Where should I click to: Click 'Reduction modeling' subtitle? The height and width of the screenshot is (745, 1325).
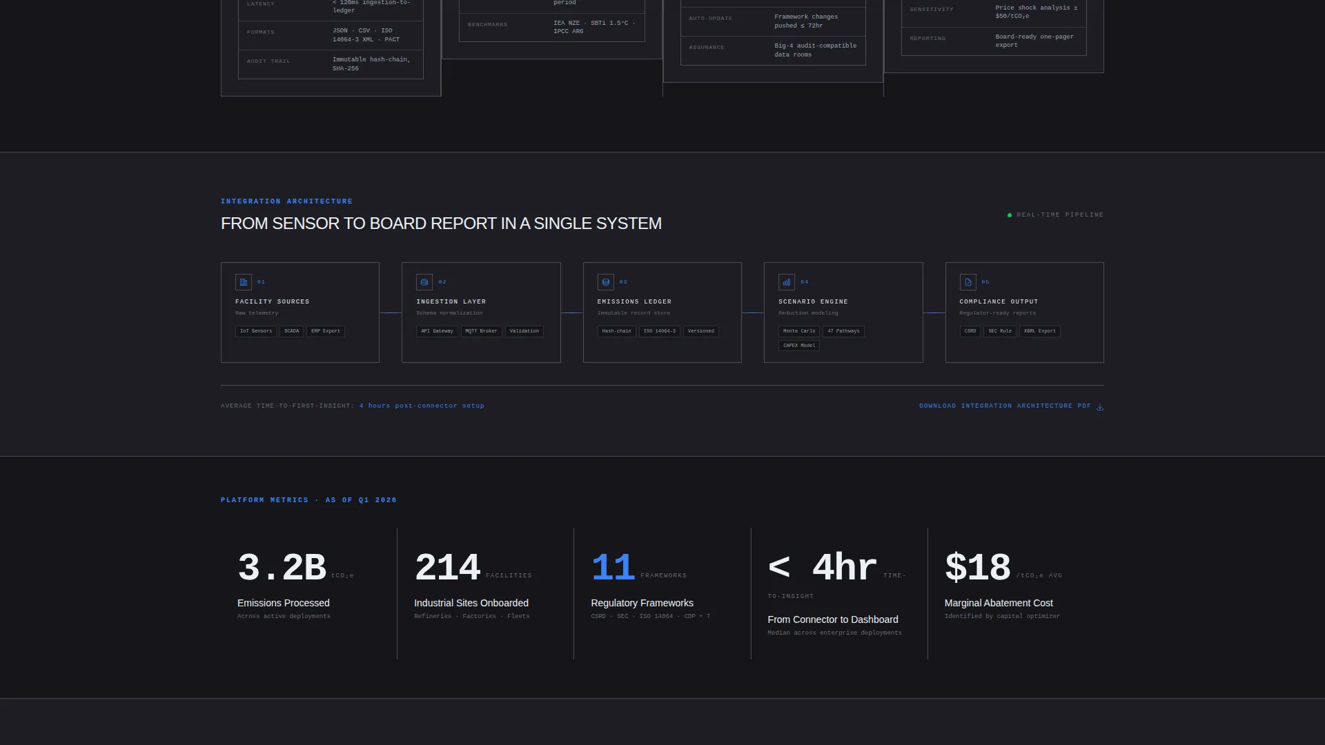[x=807, y=313]
